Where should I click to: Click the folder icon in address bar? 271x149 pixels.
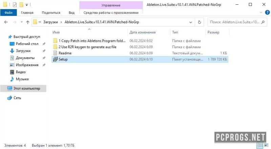(x=35, y=22)
